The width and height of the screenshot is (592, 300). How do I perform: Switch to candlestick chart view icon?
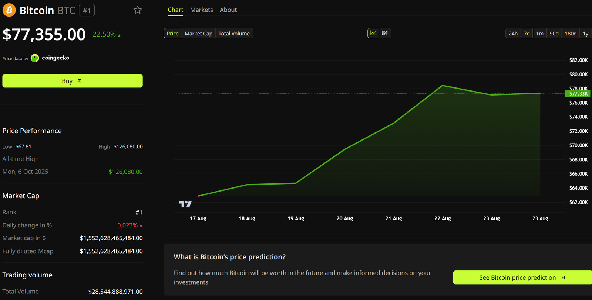(x=385, y=33)
